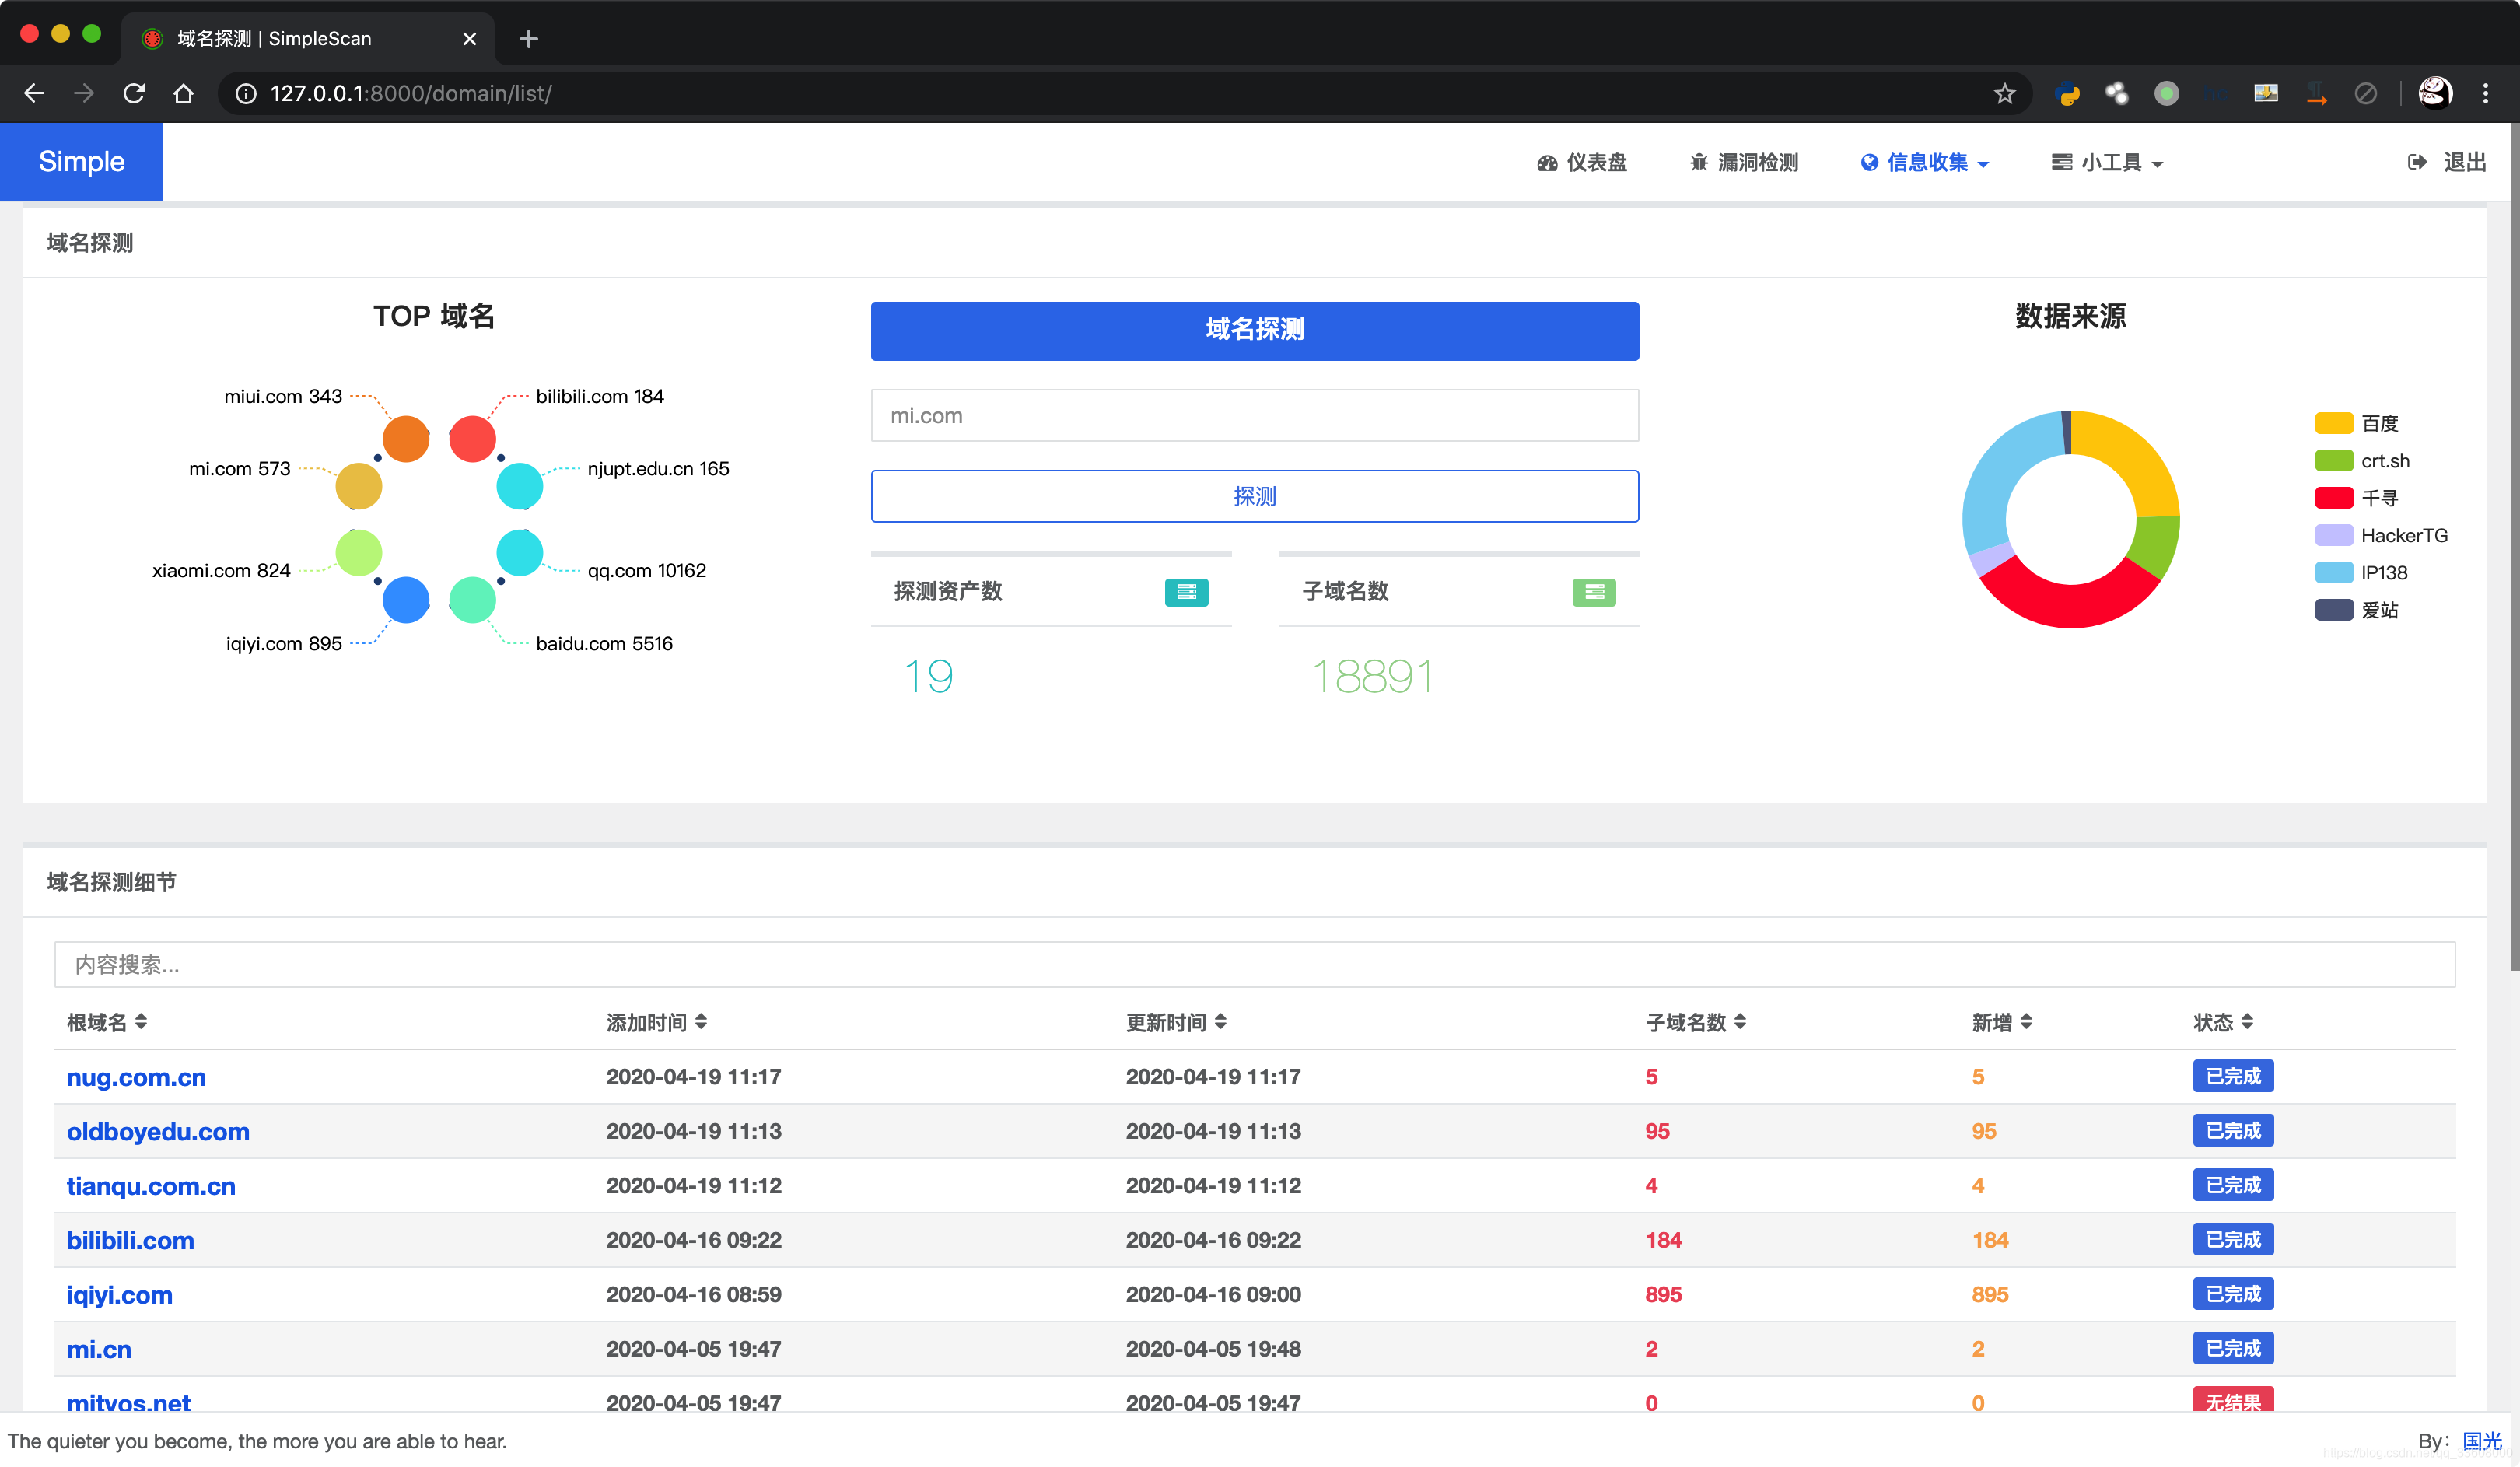Open the 仪表盘 dashboard menu item
The width and height of the screenshot is (2520, 1467).
pos(1581,162)
